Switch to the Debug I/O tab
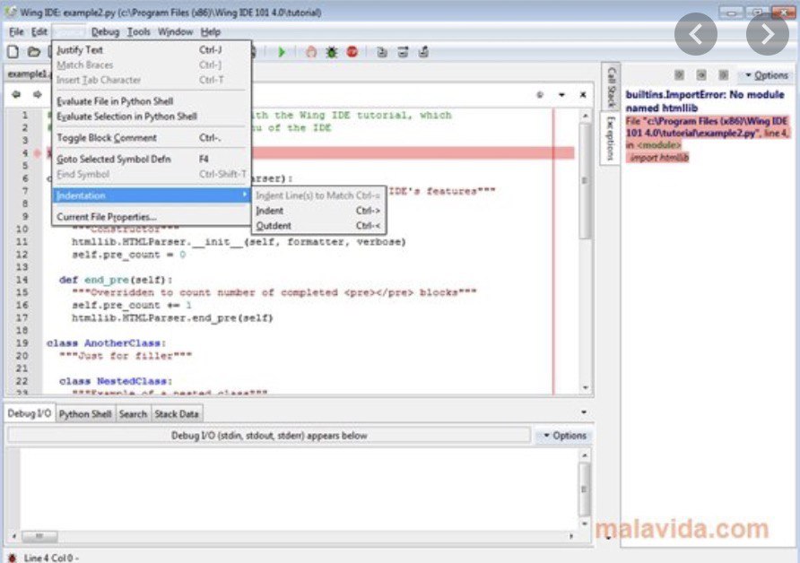The height and width of the screenshot is (563, 800). click(x=30, y=413)
